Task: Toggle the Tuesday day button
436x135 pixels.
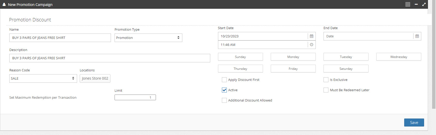Action: point(346,57)
